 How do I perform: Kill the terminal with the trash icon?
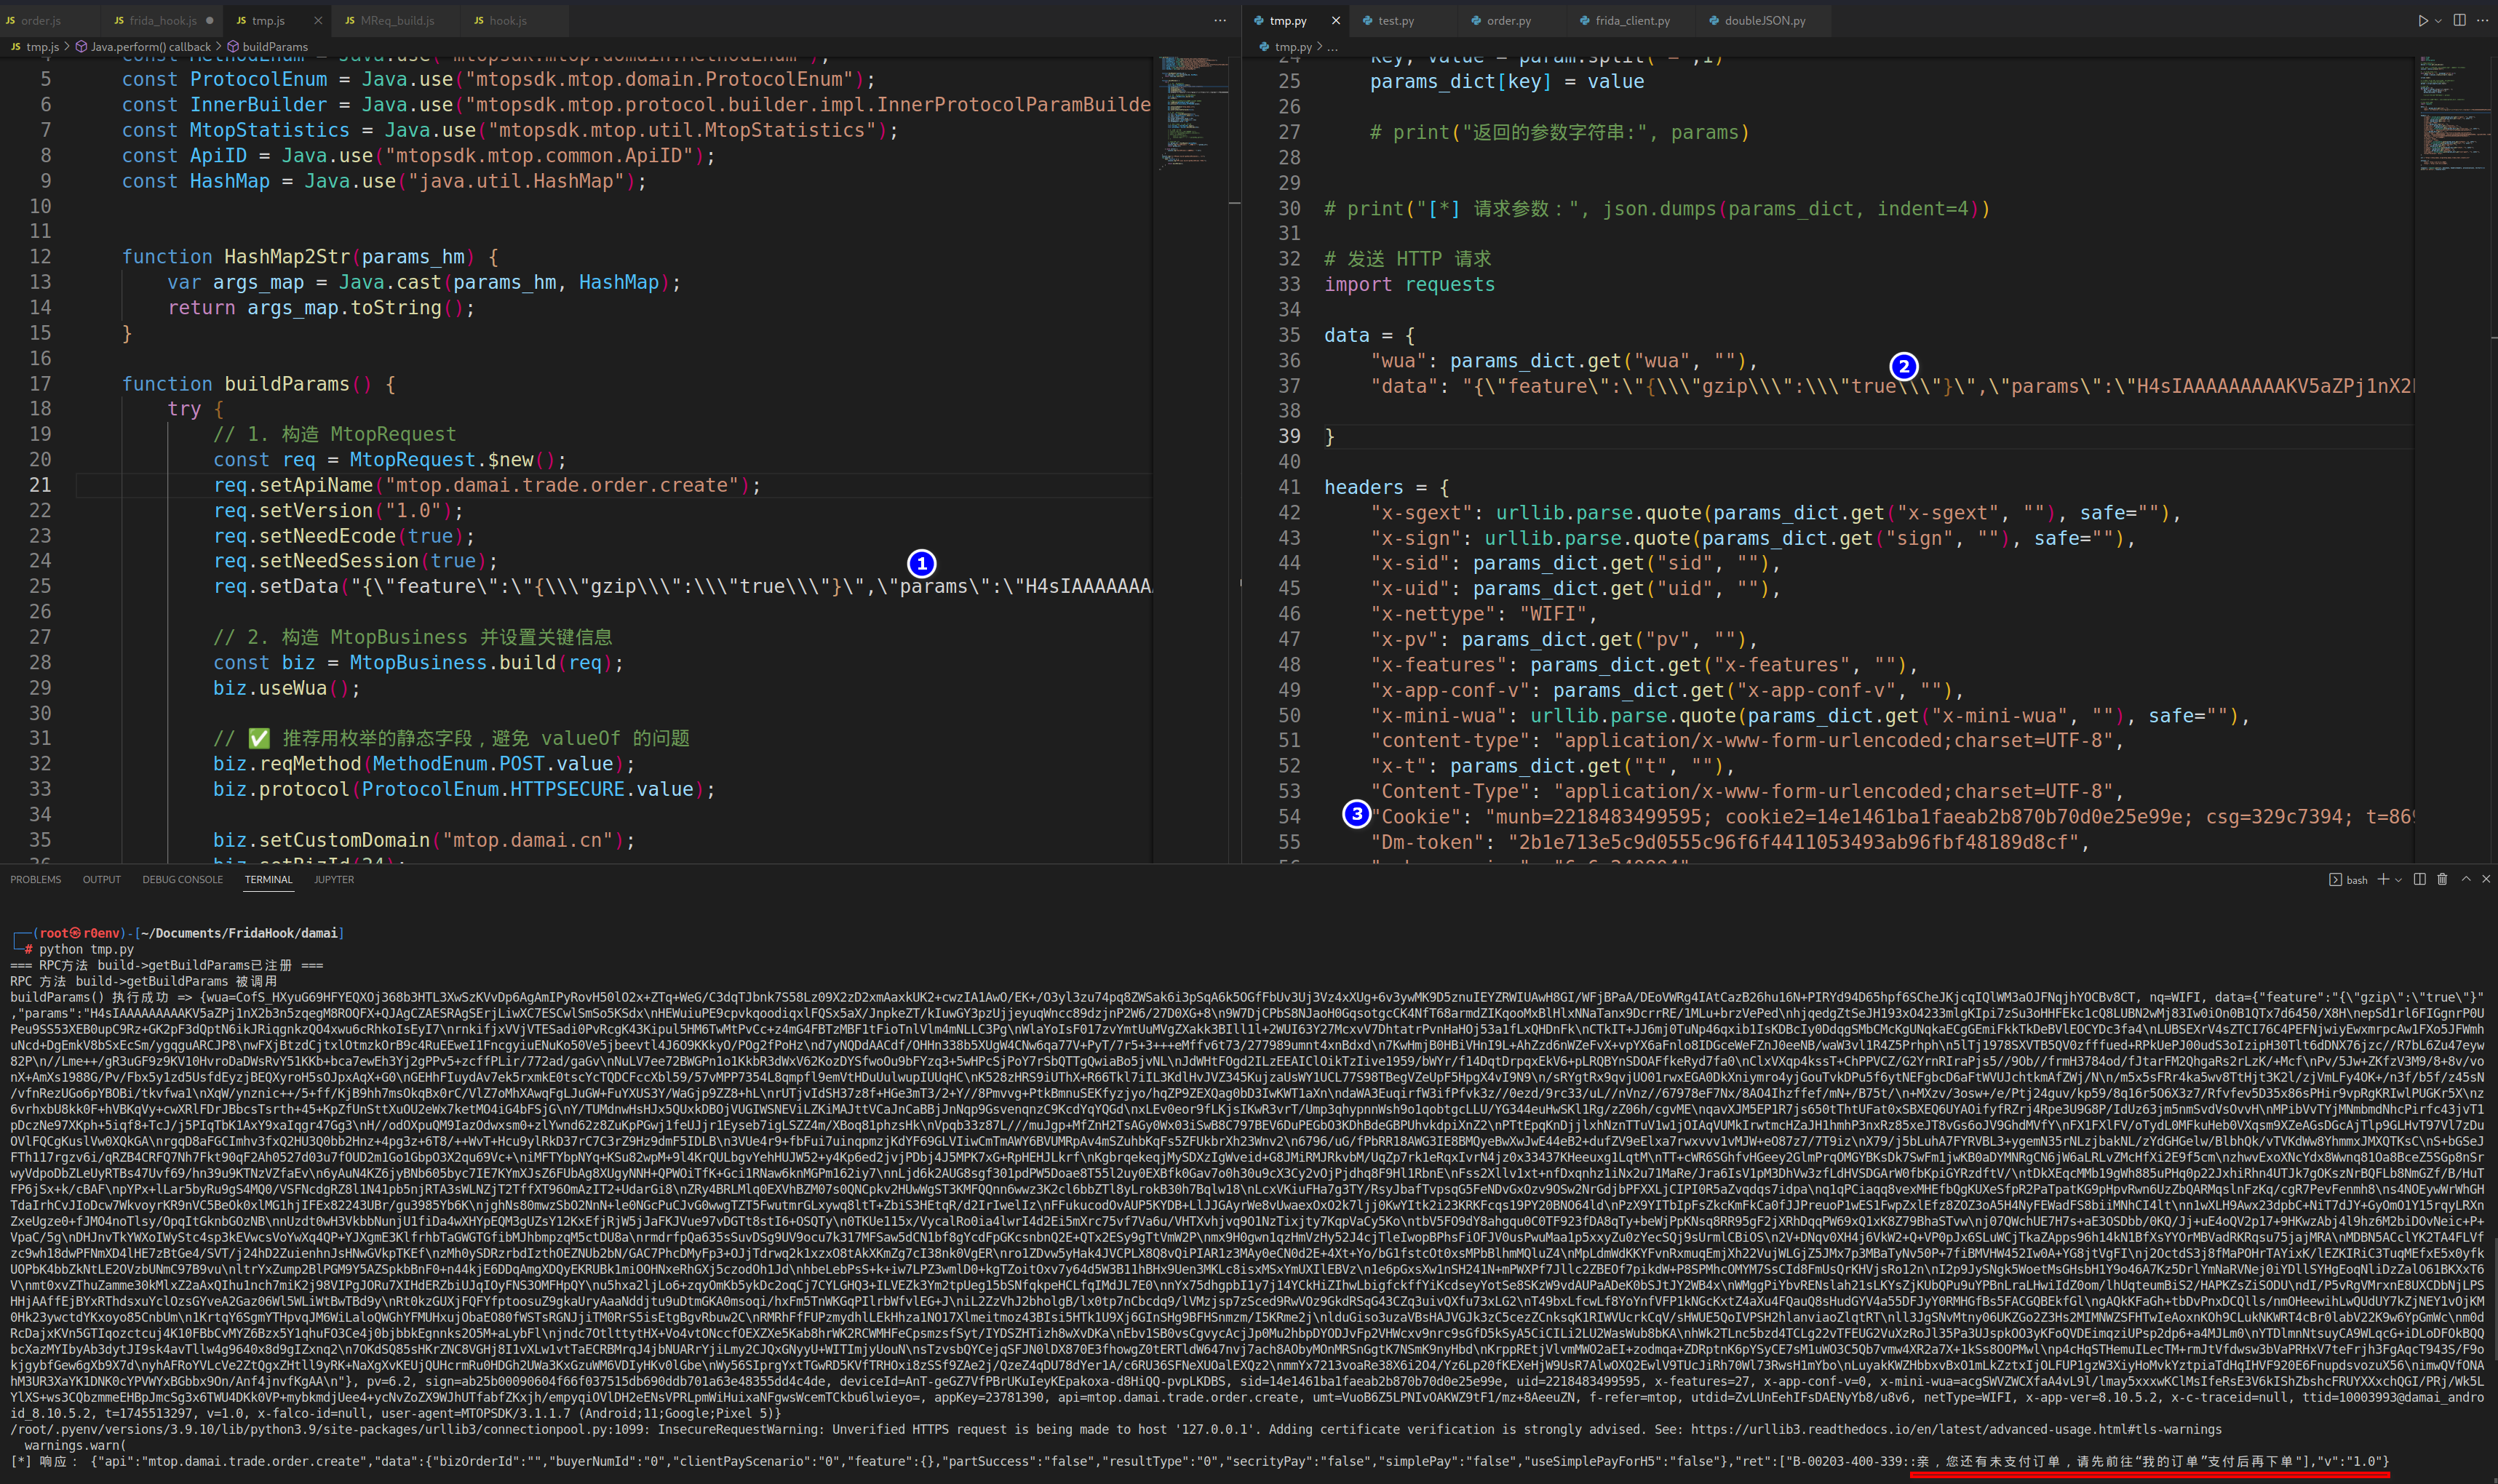(2442, 879)
